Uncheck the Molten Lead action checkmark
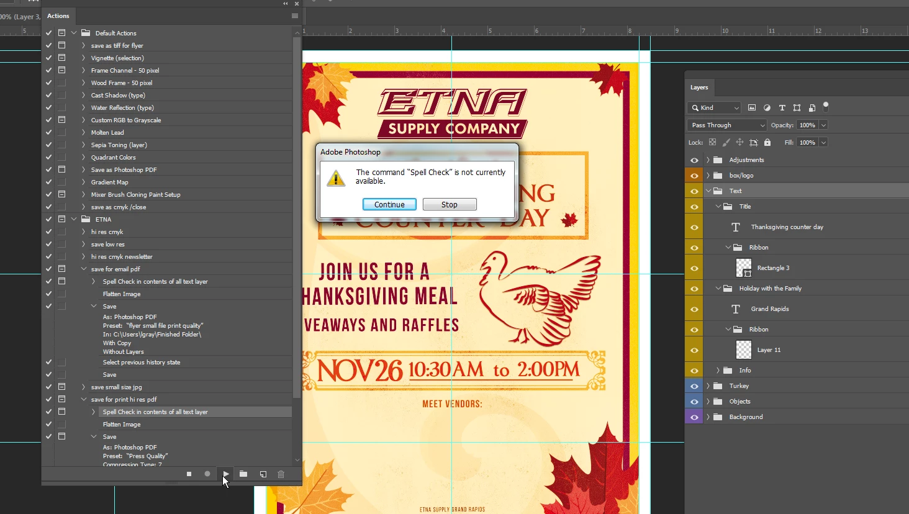The image size is (909, 514). point(48,132)
